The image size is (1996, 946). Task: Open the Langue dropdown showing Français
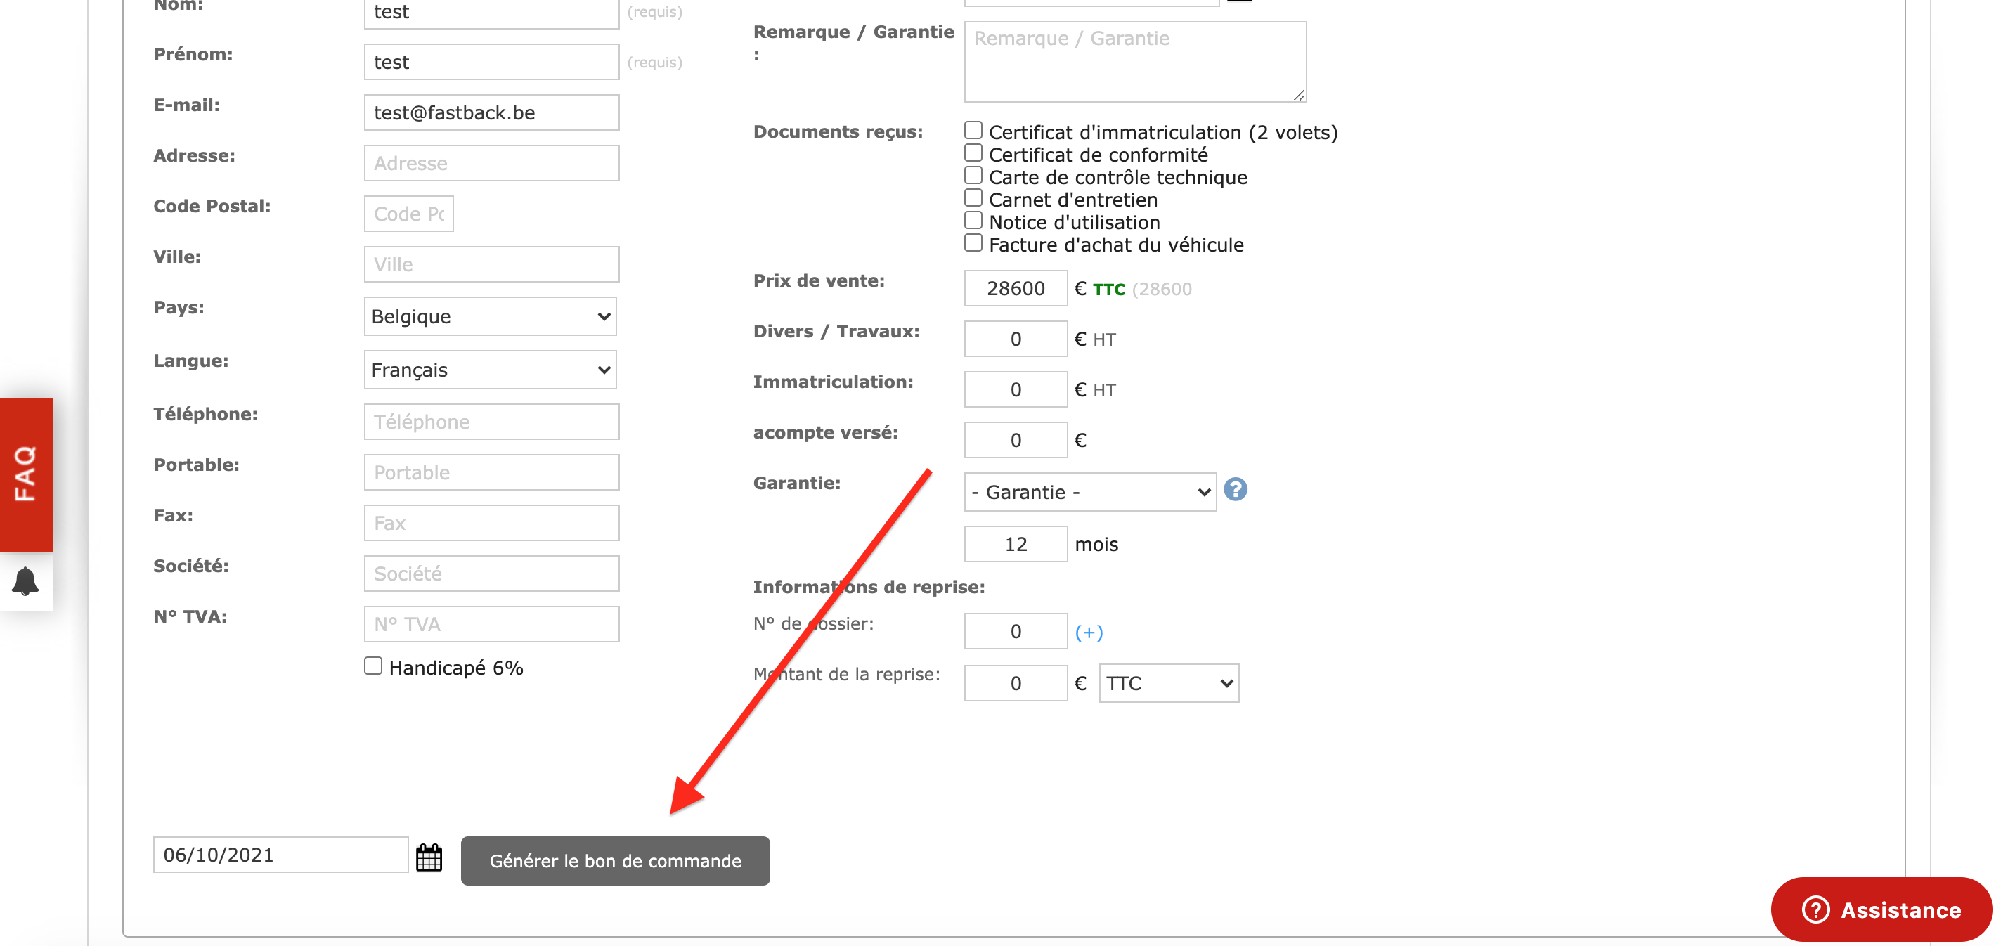(491, 370)
